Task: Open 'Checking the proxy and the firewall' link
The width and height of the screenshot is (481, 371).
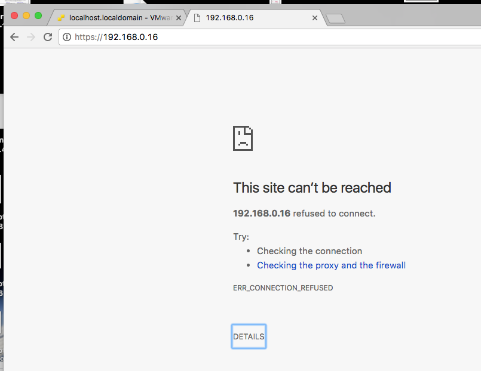Action: click(x=331, y=265)
